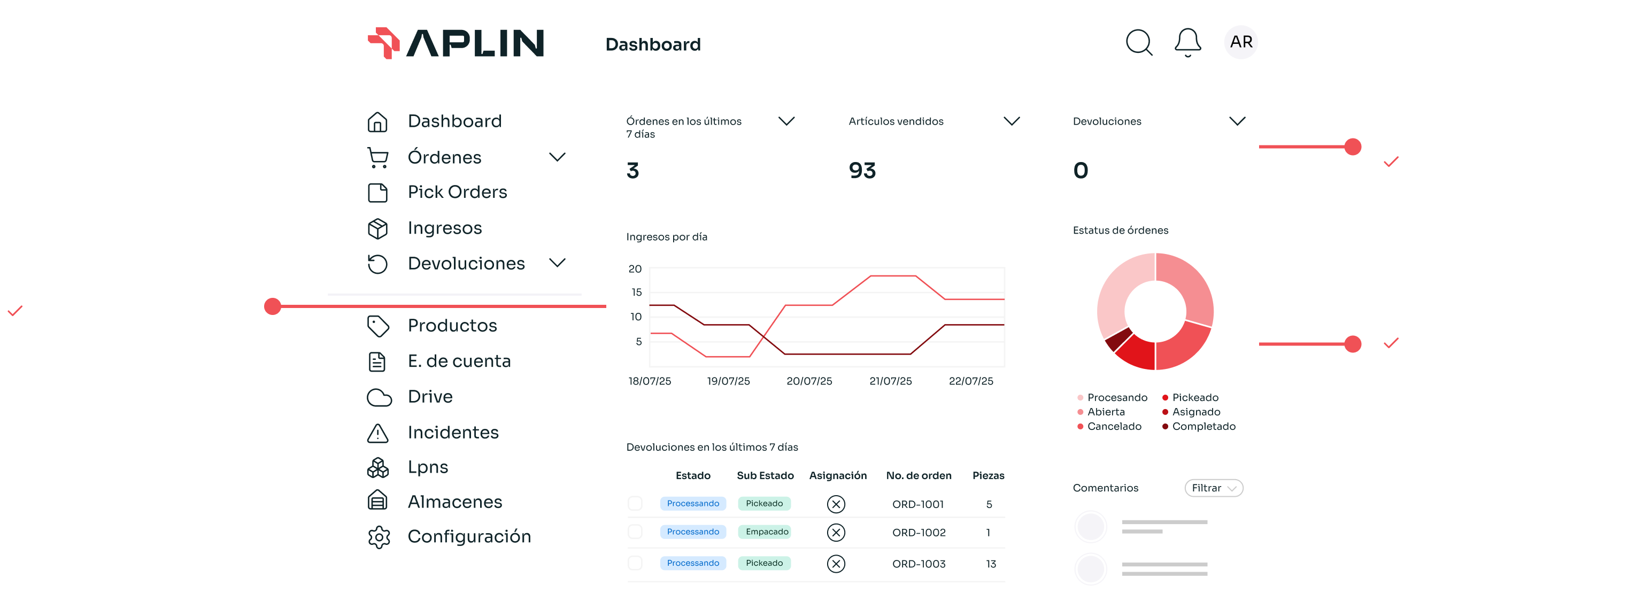The image size is (1628, 608).
Task: Open Drive menu item
Action: [x=430, y=397]
